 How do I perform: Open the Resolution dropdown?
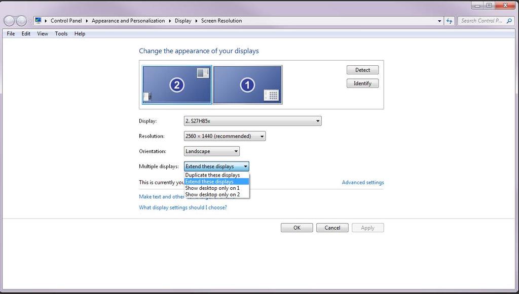(225, 136)
